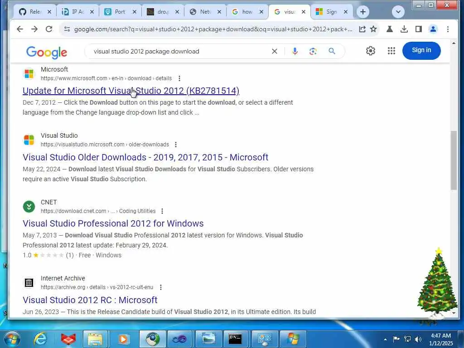Submit search with magnifier icon
464x348 pixels.
332,51
